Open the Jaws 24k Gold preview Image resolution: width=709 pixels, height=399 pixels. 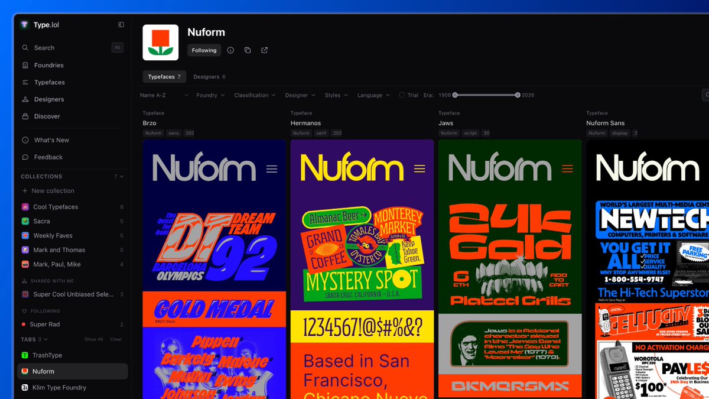coord(510,254)
